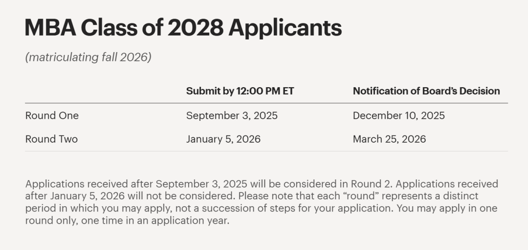Click the "Round Two" row label

click(x=51, y=139)
